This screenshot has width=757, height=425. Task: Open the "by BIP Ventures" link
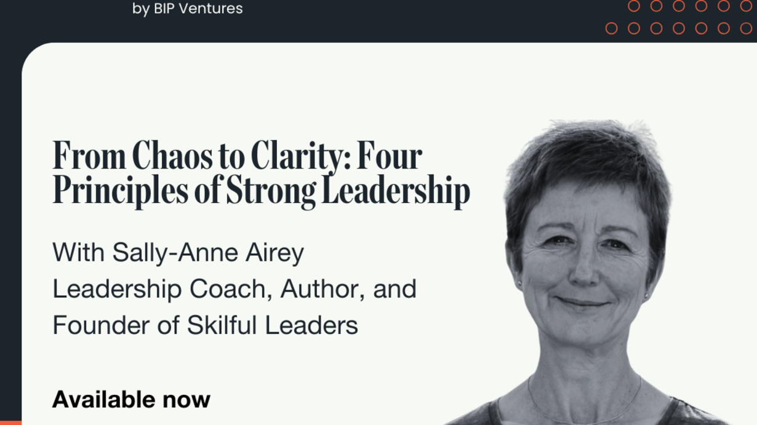[x=188, y=9]
